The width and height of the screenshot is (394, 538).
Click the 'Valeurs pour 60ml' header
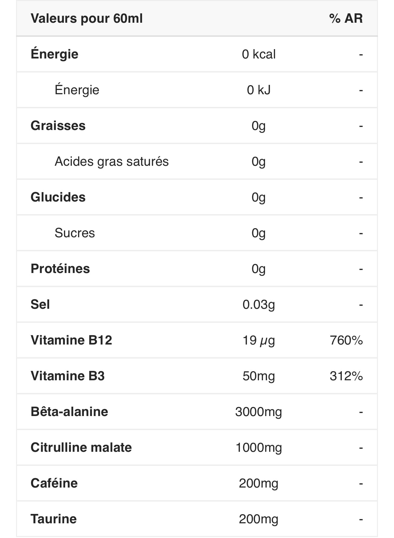coord(87,18)
